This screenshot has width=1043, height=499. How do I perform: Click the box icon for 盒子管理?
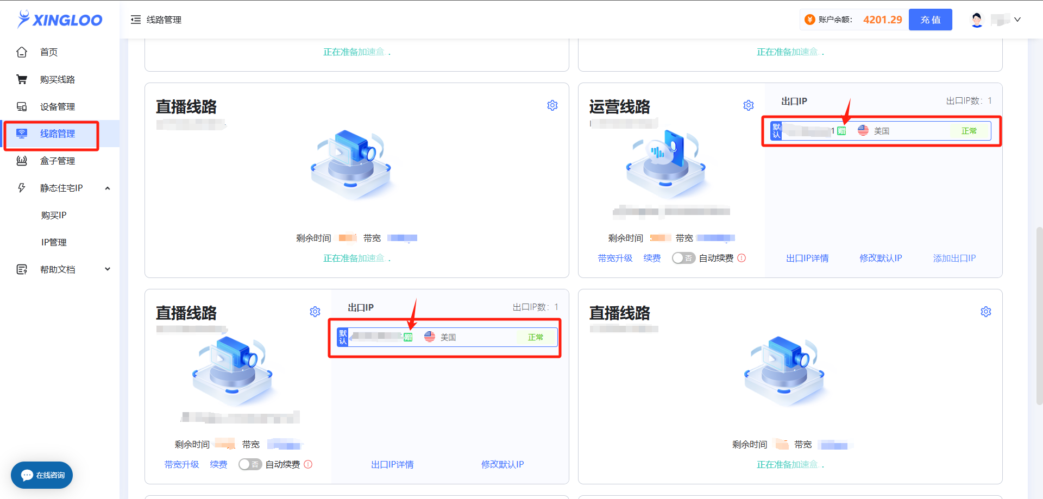(22, 161)
